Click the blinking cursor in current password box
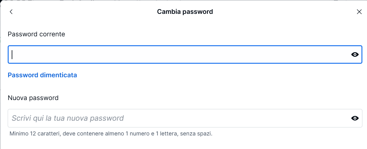This screenshot has width=367, height=149. pos(12,54)
